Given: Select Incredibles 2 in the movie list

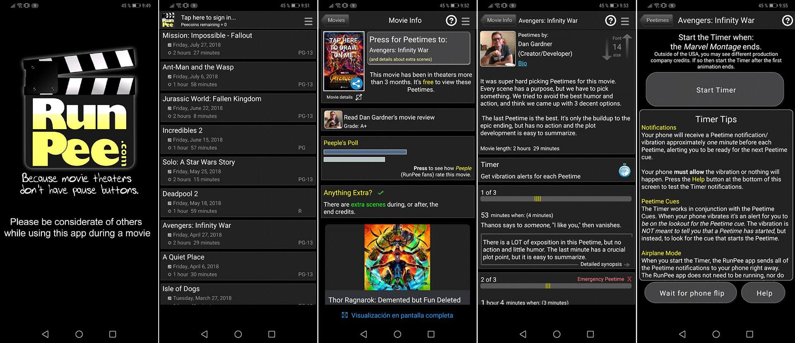Looking at the screenshot, I should [x=238, y=139].
